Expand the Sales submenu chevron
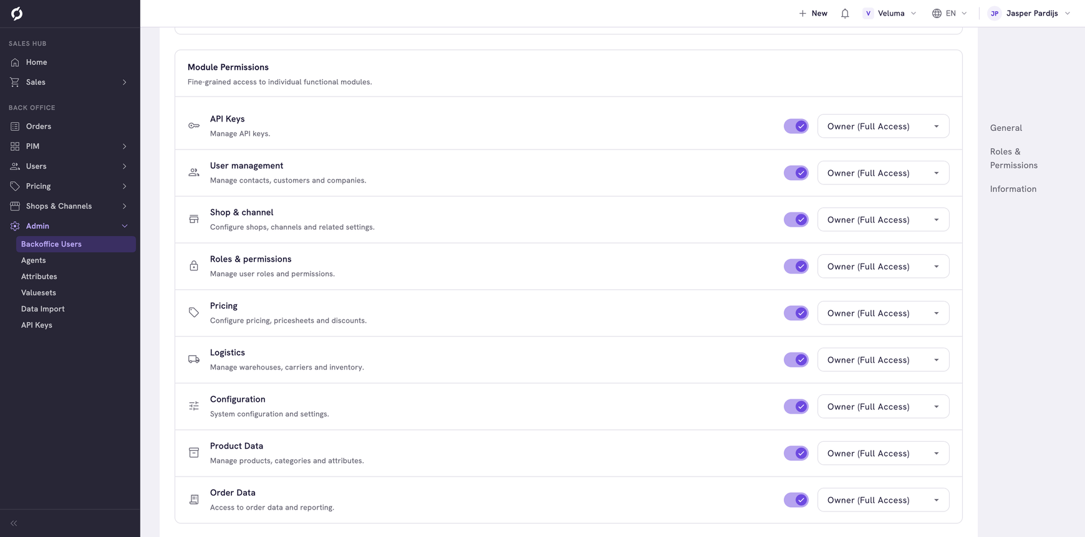 (125, 82)
